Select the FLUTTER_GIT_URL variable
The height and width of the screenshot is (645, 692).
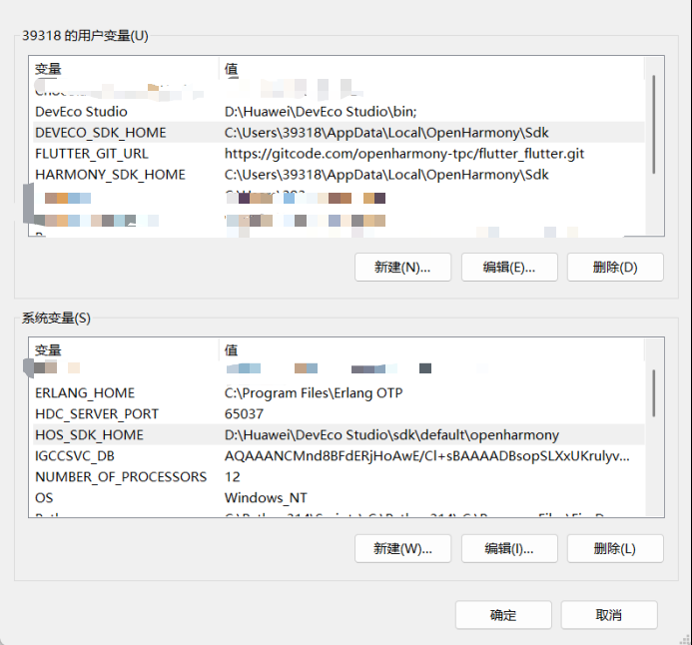pyautogui.click(x=339, y=154)
